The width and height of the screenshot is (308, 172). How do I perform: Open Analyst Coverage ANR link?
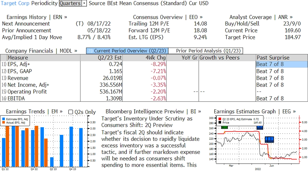click(x=261, y=17)
